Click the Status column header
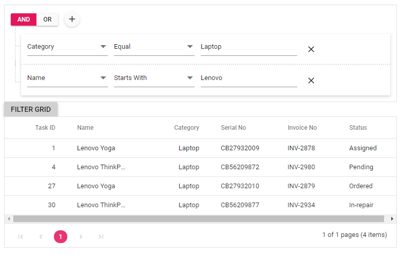 coord(358,128)
